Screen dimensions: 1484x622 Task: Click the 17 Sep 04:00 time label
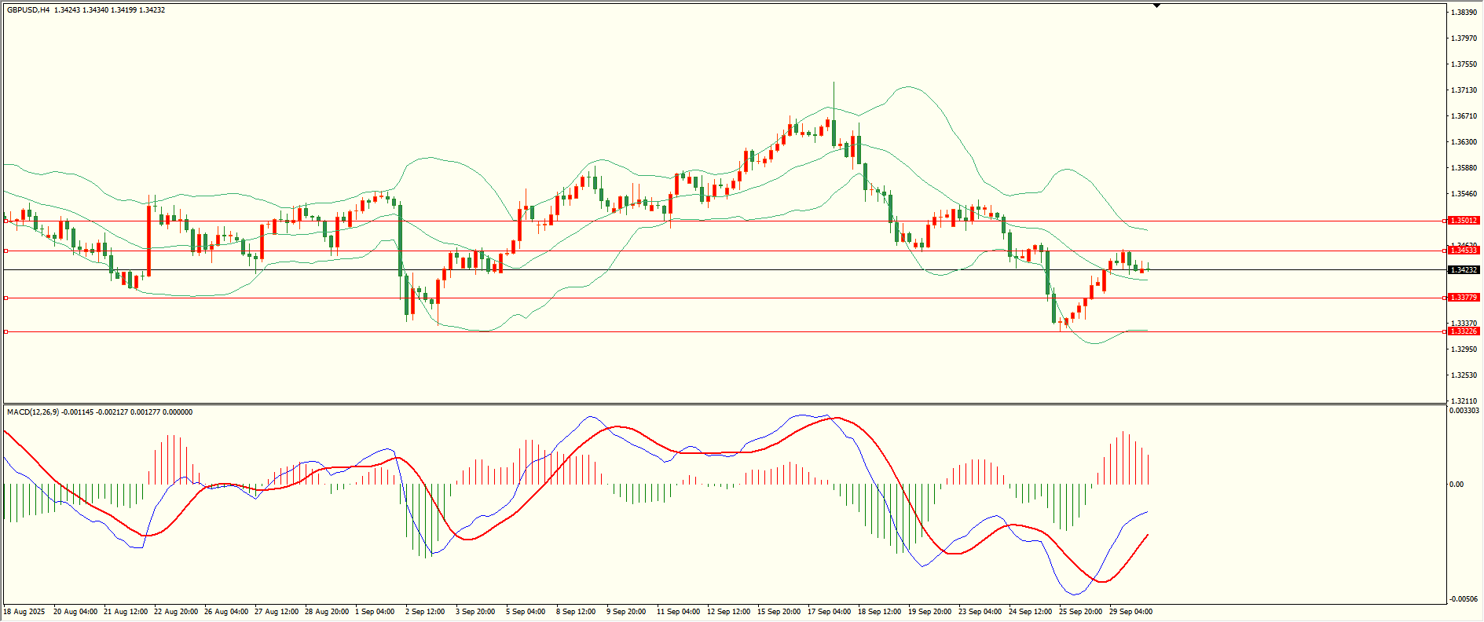(x=829, y=612)
